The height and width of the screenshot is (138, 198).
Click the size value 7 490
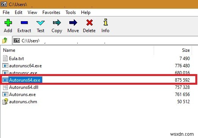tap(184, 59)
